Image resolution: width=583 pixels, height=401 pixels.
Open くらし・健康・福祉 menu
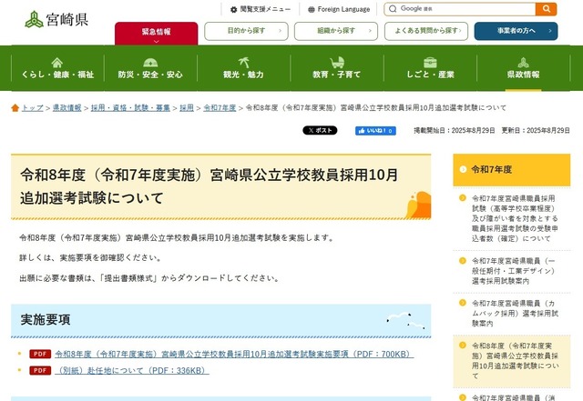pos(57,68)
